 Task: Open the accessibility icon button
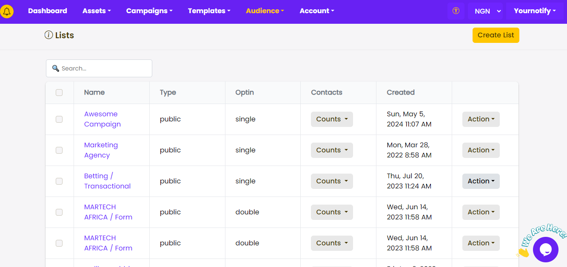tap(456, 11)
